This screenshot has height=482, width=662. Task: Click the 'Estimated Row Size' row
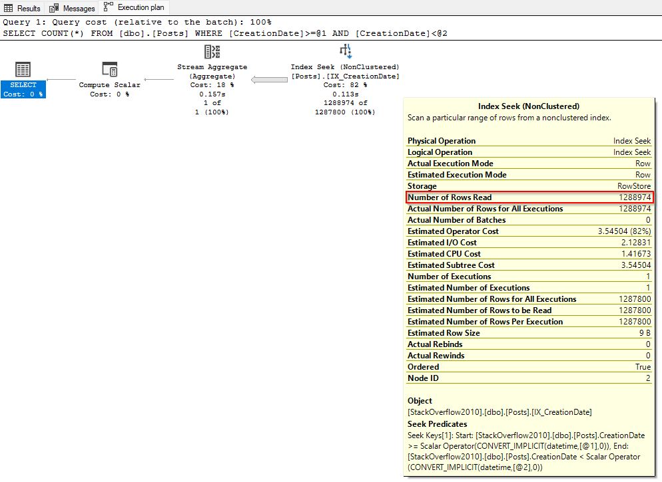coord(529,333)
